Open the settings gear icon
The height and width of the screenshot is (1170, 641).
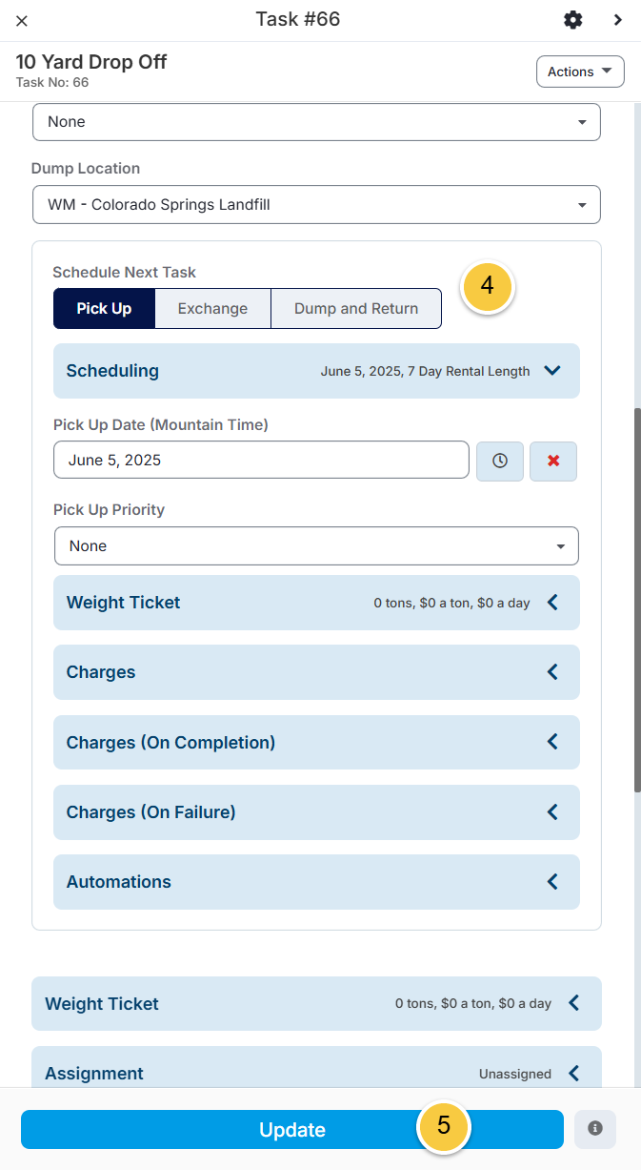pos(572,20)
